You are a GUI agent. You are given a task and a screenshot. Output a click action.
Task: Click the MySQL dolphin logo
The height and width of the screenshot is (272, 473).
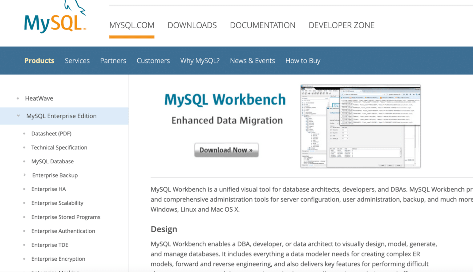click(55, 17)
